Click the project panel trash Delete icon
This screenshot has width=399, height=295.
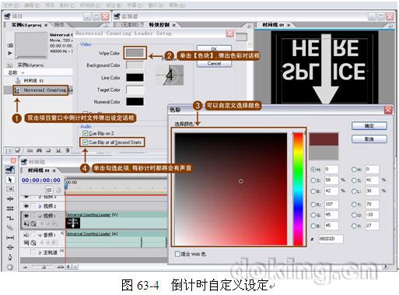[68, 150]
